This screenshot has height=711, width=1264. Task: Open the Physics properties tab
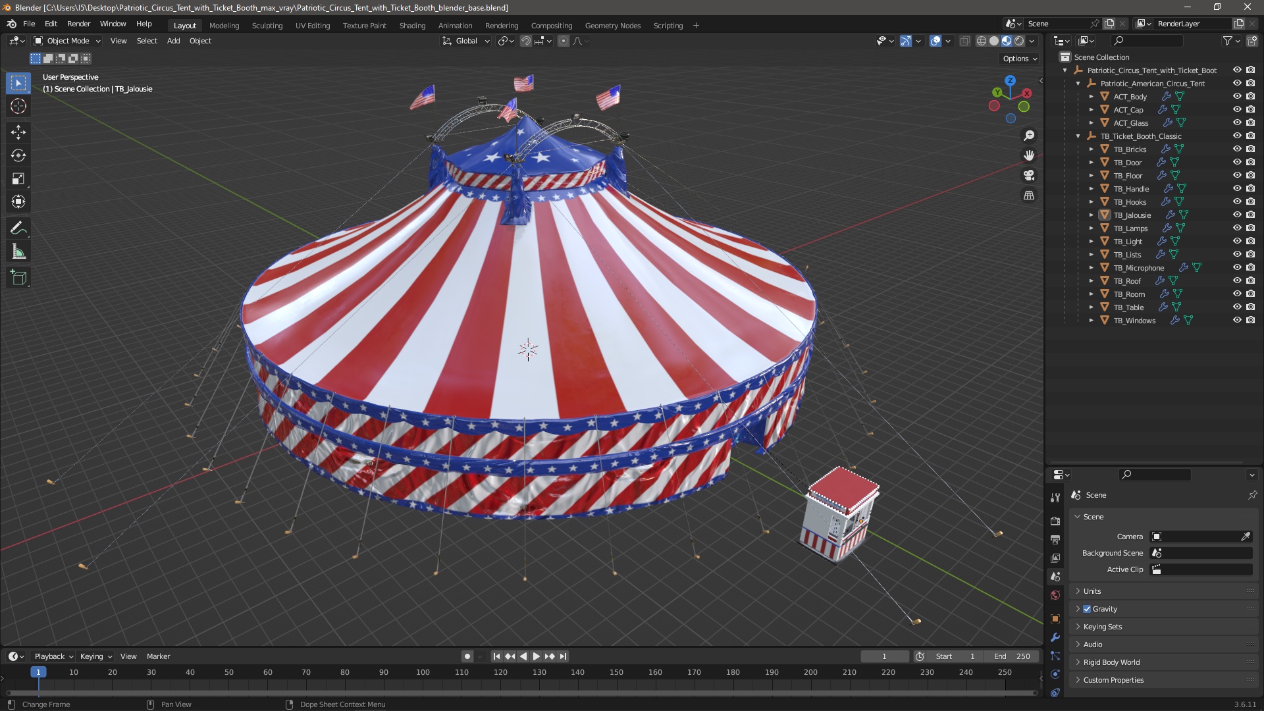1055,674
